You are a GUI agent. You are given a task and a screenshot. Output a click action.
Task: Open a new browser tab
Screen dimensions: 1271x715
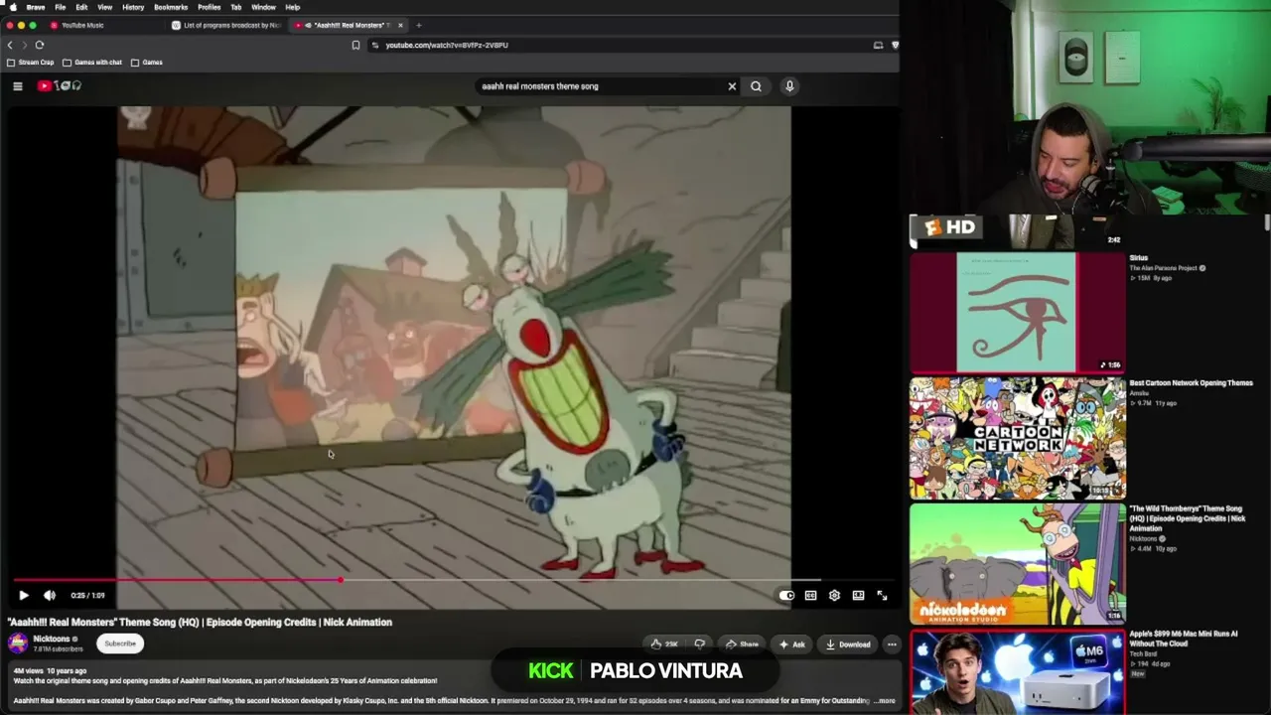coord(419,25)
